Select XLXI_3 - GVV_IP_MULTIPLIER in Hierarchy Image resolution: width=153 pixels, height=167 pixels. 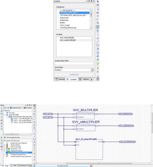point(23,122)
